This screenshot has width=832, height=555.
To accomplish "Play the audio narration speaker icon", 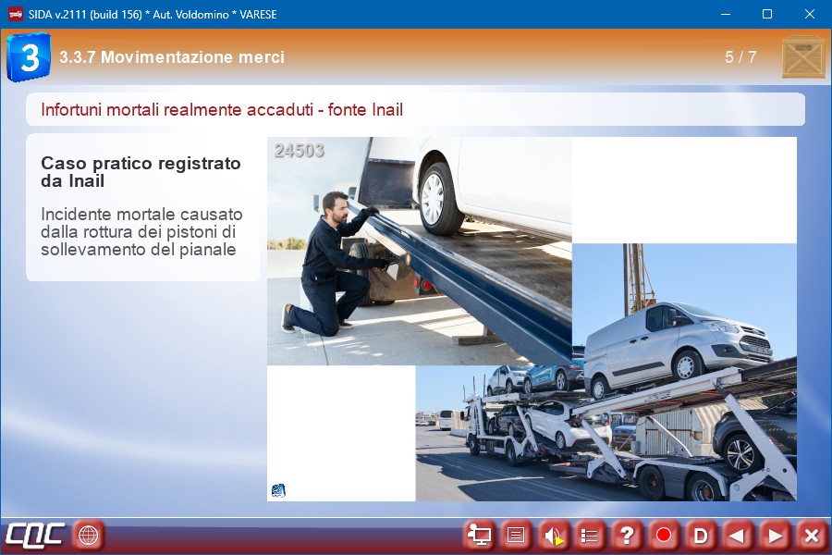I will point(553,535).
